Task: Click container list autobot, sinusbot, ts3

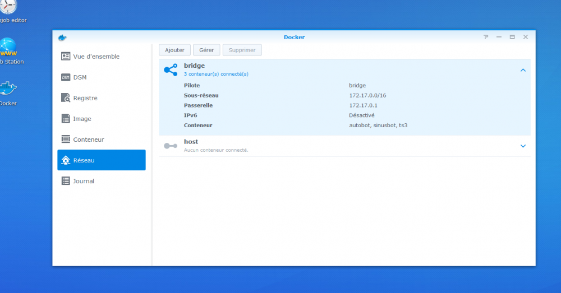Action: [x=378, y=125]
